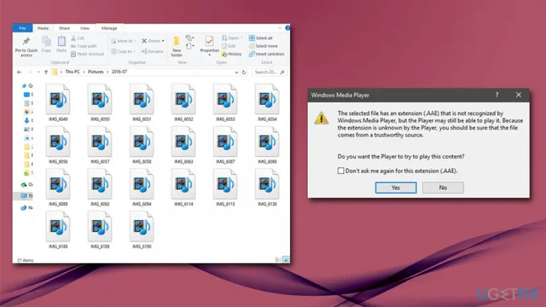This screenshot has height=307, width=546.
Task: Select the IMG_6089 file
Action: [58, 187]
